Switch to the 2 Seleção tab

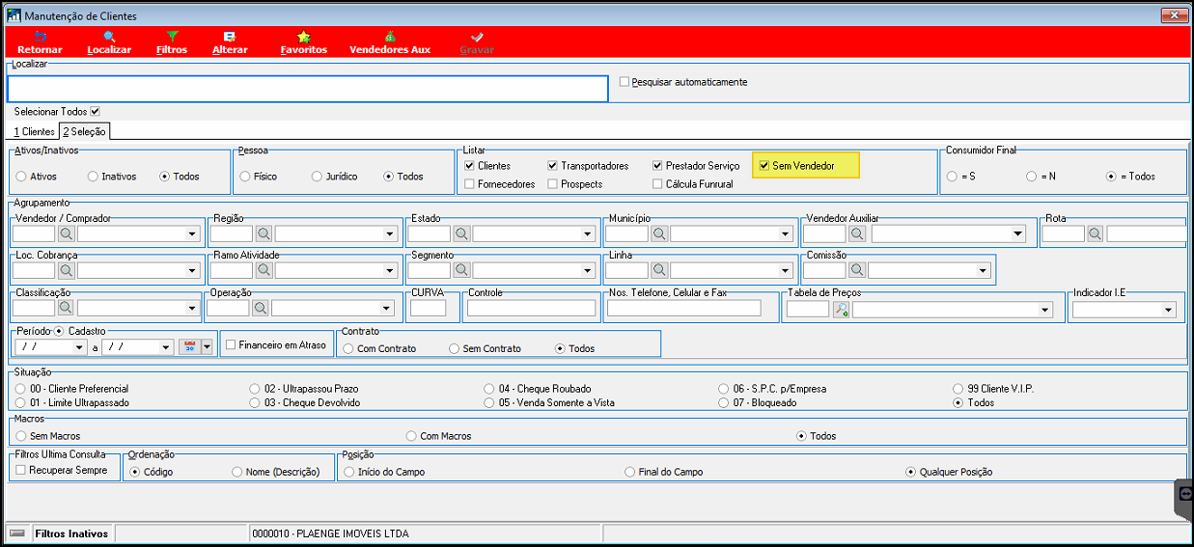tap(85, 131)
